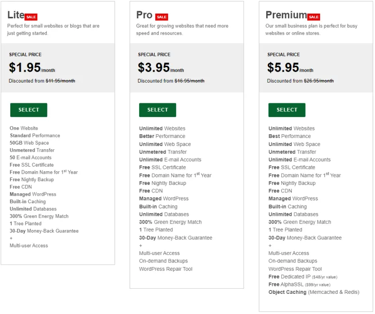This screenshot has width=375, height=314.
Task: Click Free Dedicated IP ($48/yr value) feature
Action: click(x=303, y=276)
